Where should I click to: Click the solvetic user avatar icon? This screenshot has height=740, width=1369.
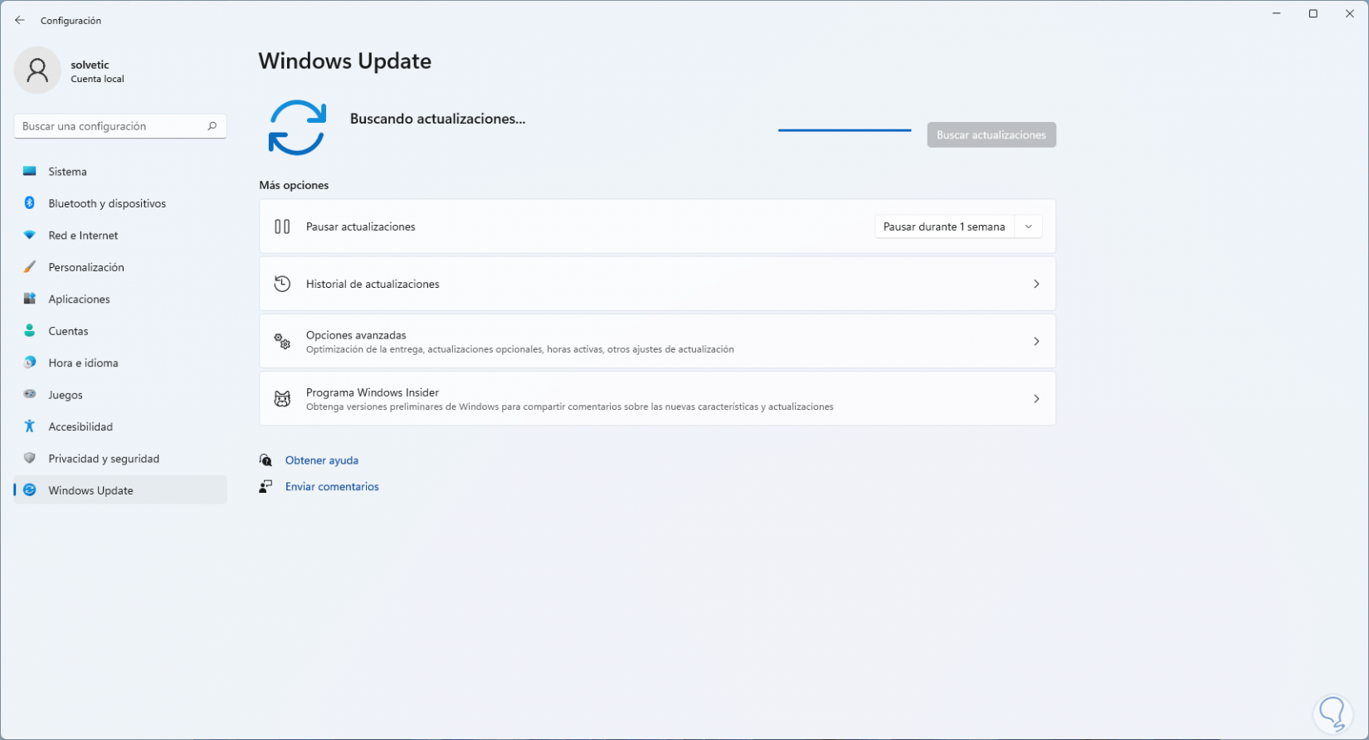click(37, 71)
